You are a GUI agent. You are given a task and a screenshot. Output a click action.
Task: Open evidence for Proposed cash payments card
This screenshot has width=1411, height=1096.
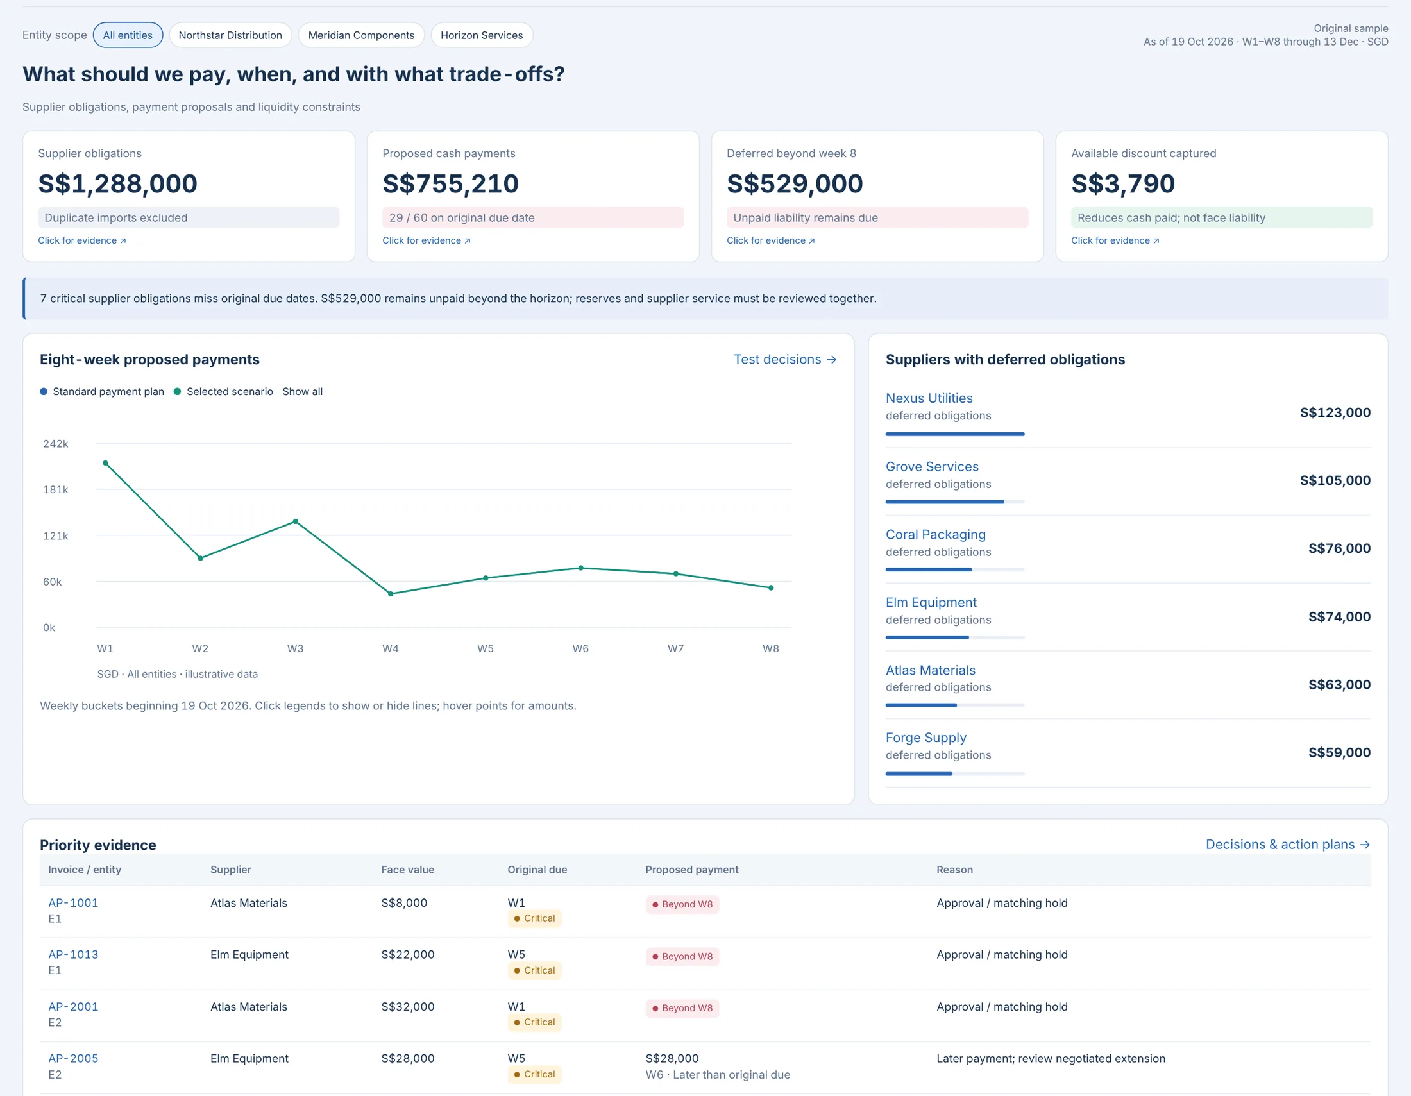coord(427,240)
